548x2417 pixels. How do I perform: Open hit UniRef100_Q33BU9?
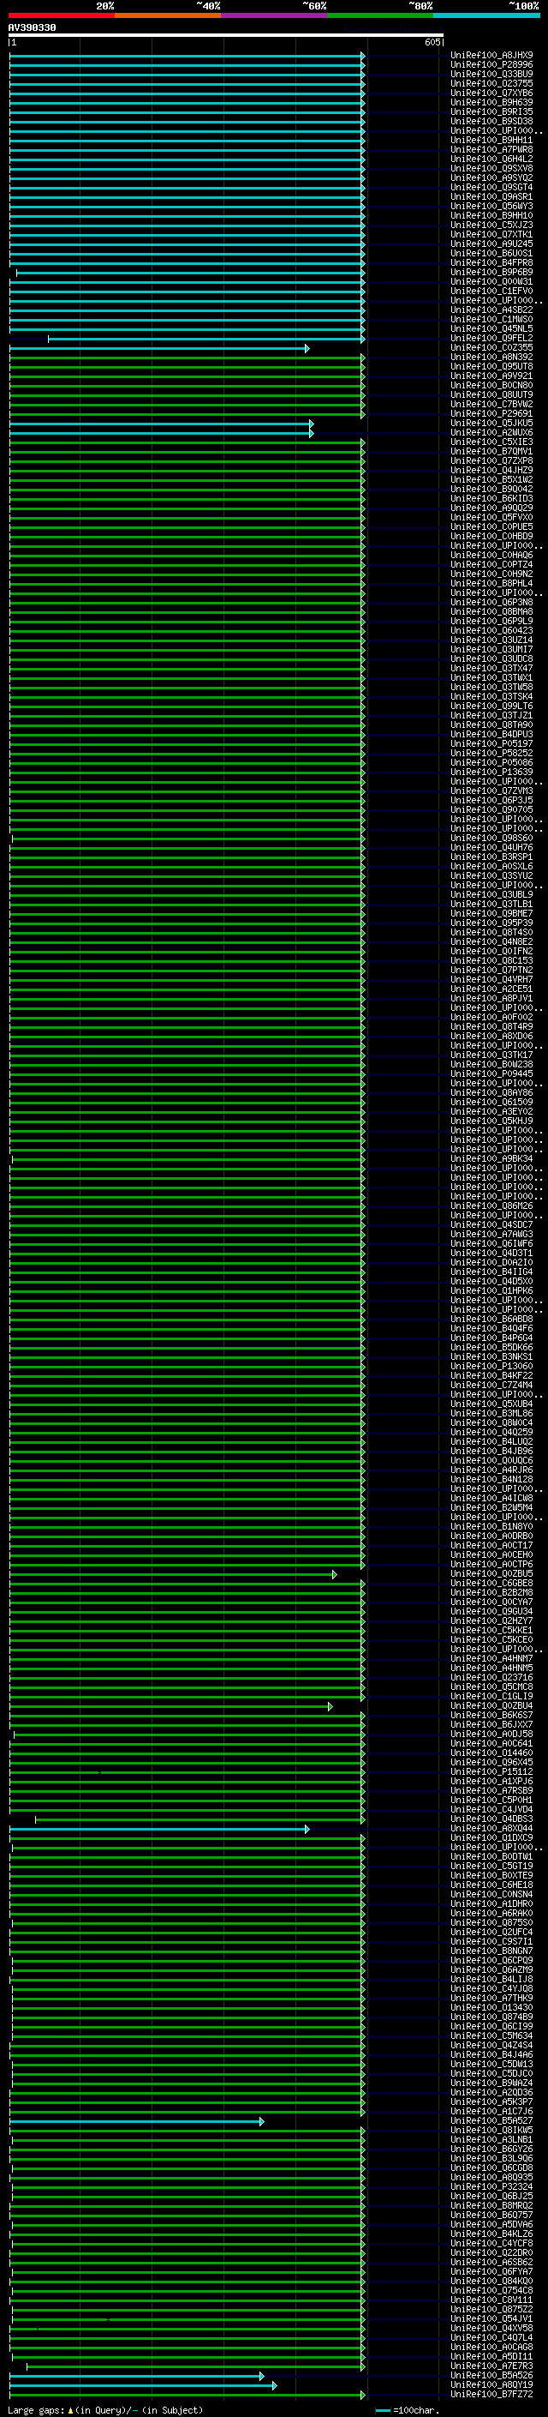pos(491,74)
